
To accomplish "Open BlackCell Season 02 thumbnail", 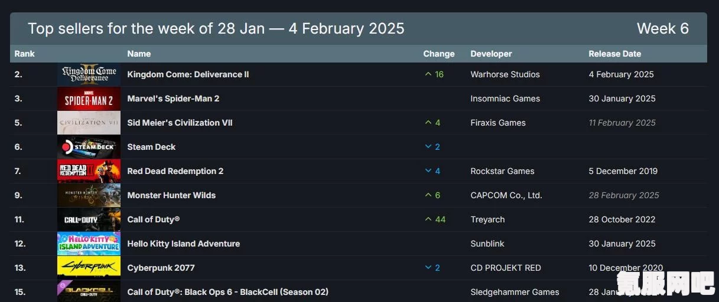I will [x=89, y=291].
